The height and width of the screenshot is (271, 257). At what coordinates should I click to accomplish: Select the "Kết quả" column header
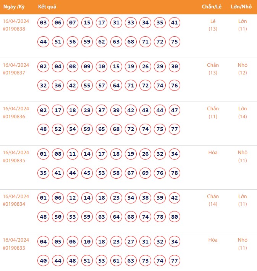(x=47, y=7)
